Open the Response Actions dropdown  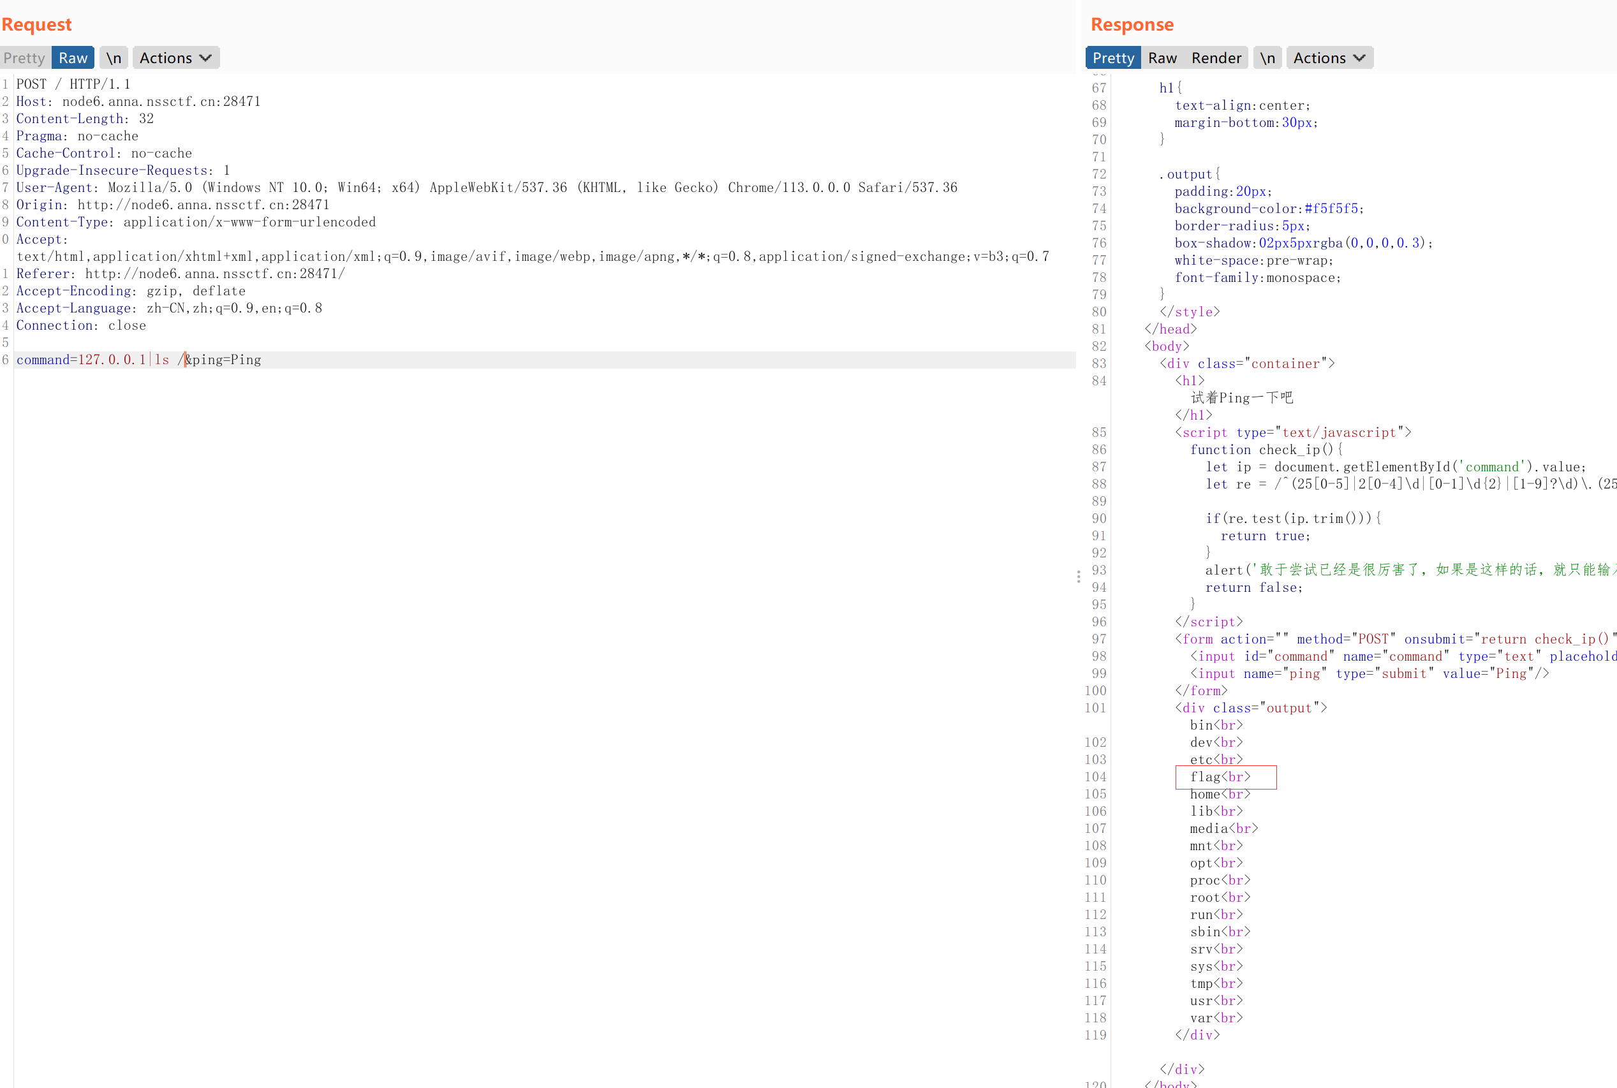click(x=1329, y=58)
